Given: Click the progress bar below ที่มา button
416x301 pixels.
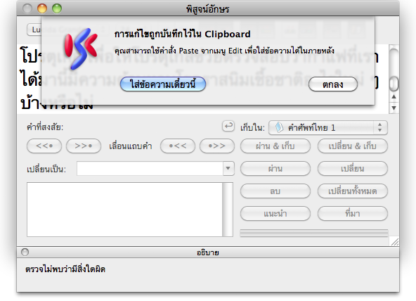Looking at the screenshot, I should pyautogui.click(x=314, y=233).
